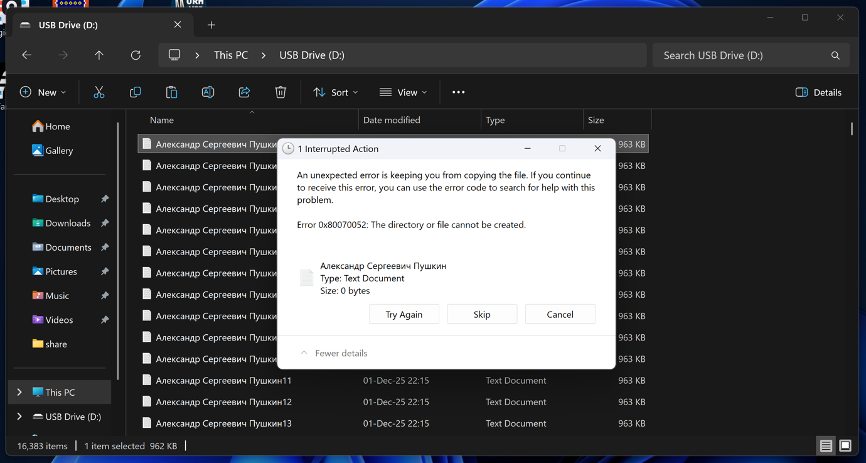Close the Interrupted Action dialog
The image size is (866, 463).
point(597,149)
